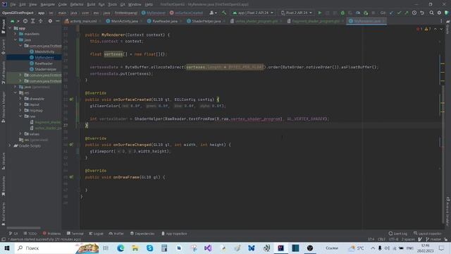Click the Git push arrow icon
This screenshot has width=451, height=254.
[x=407, y=13]
